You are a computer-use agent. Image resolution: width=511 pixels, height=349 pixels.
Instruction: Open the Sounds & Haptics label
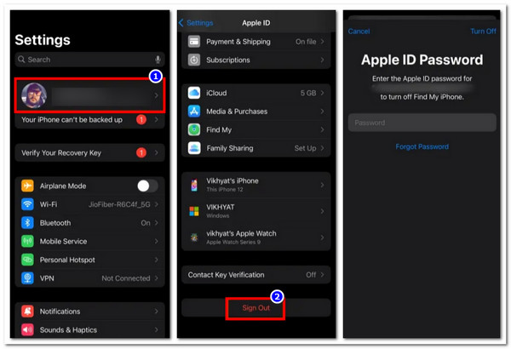click(68, 329)
